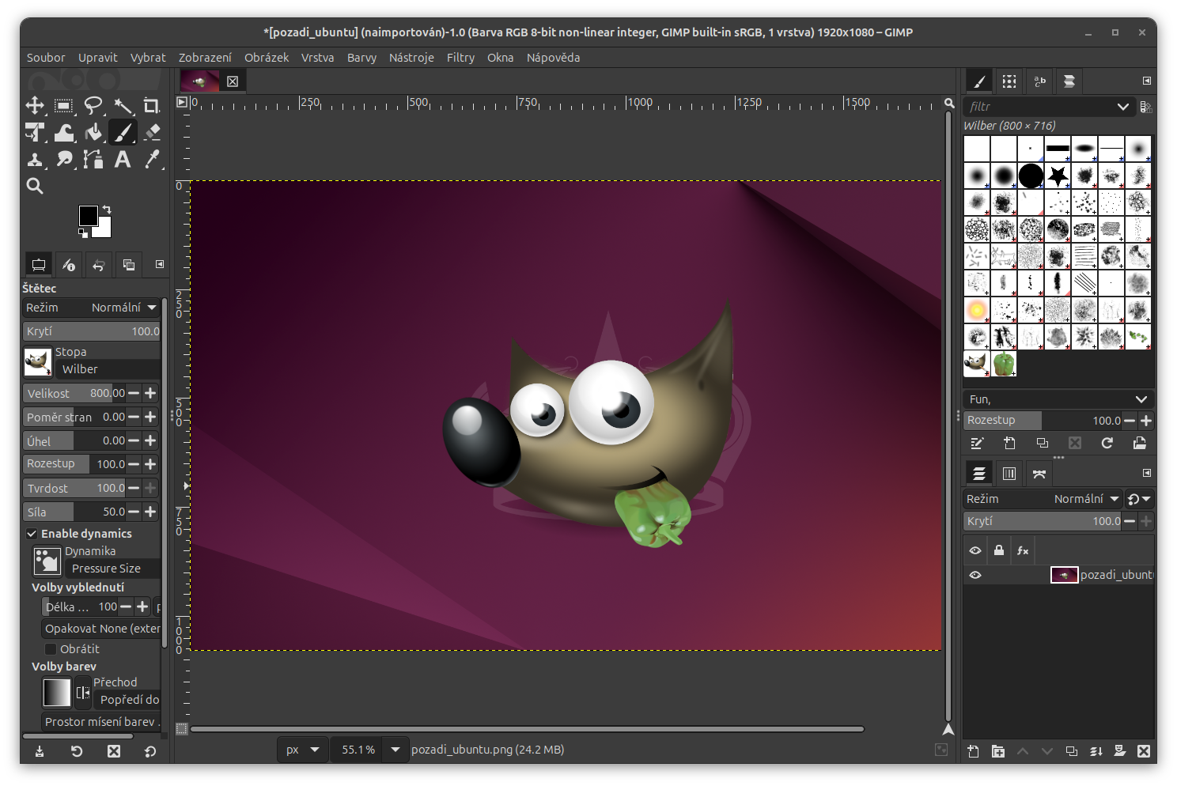Open the Vrstva menu
The width and height of the screenshot is (1177, 786).
point(317,57)
